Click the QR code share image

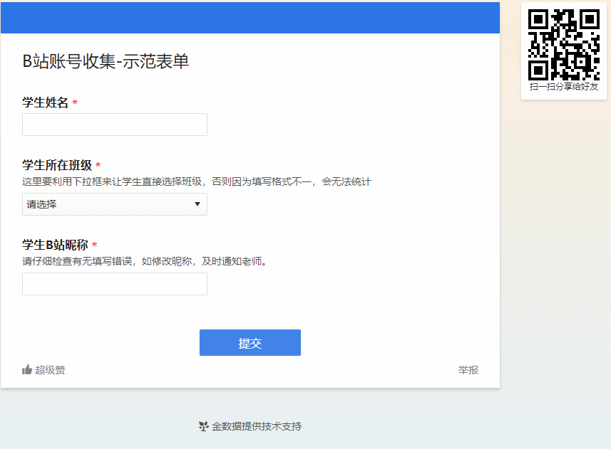(x=563, y=44)
